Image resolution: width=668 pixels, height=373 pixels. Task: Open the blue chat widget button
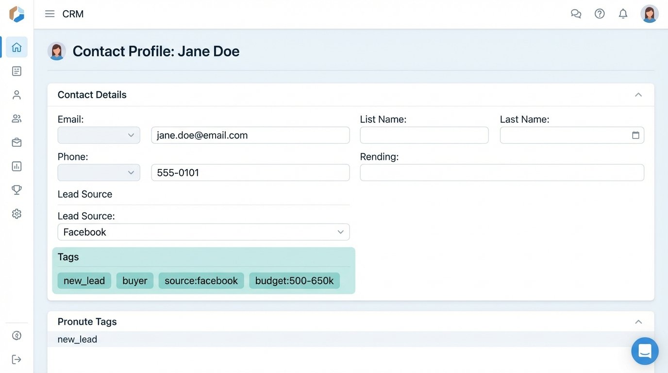(645, 351)
